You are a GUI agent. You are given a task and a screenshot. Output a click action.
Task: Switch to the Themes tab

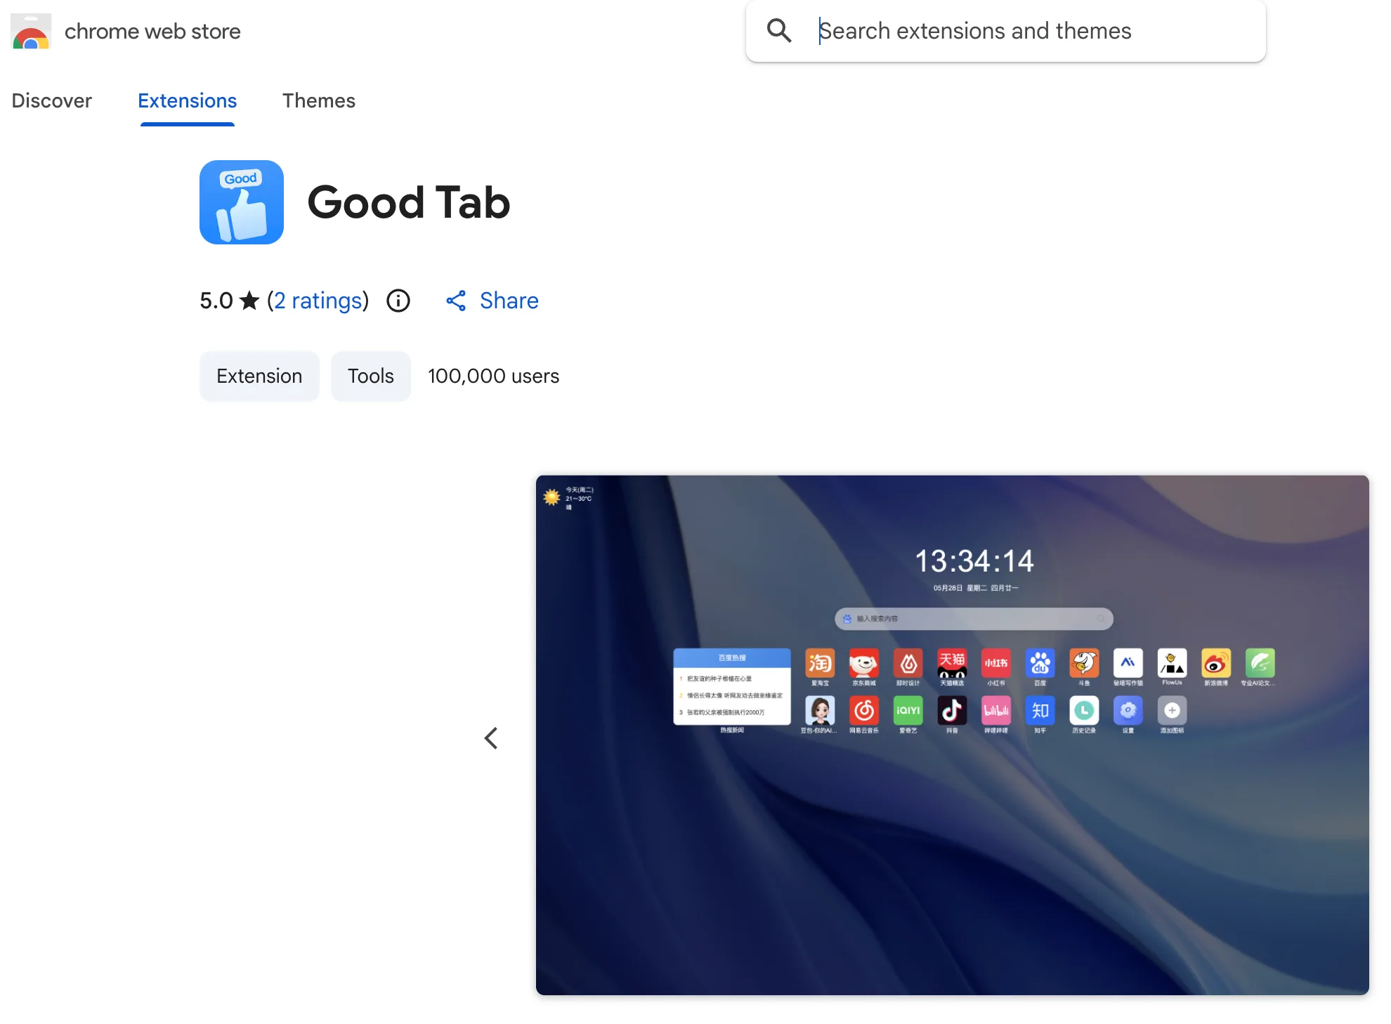(x=318, y=100)
